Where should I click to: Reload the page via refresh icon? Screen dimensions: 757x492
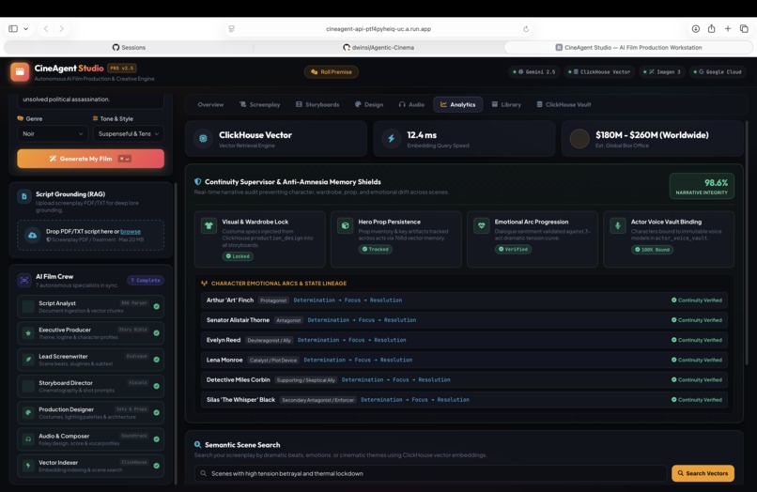click(526, 29)
